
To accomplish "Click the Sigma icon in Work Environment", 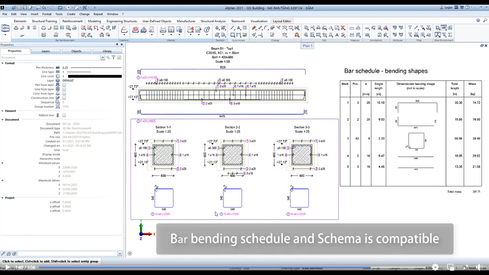I will click(450, 35).
